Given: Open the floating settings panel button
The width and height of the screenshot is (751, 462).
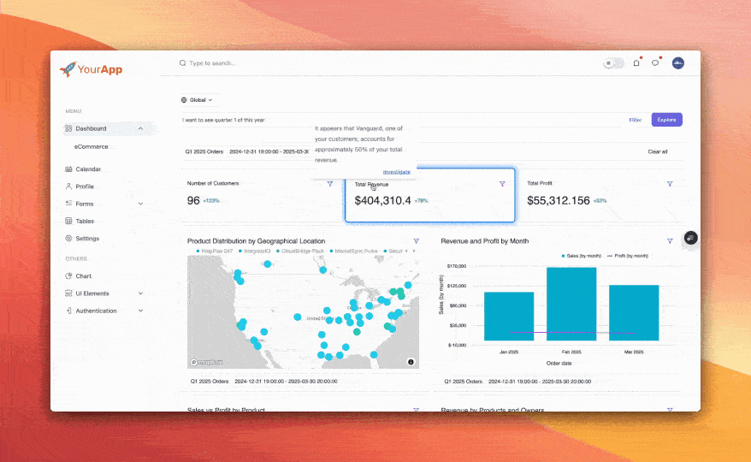Looking at the screenshot, I should [690, 238].
